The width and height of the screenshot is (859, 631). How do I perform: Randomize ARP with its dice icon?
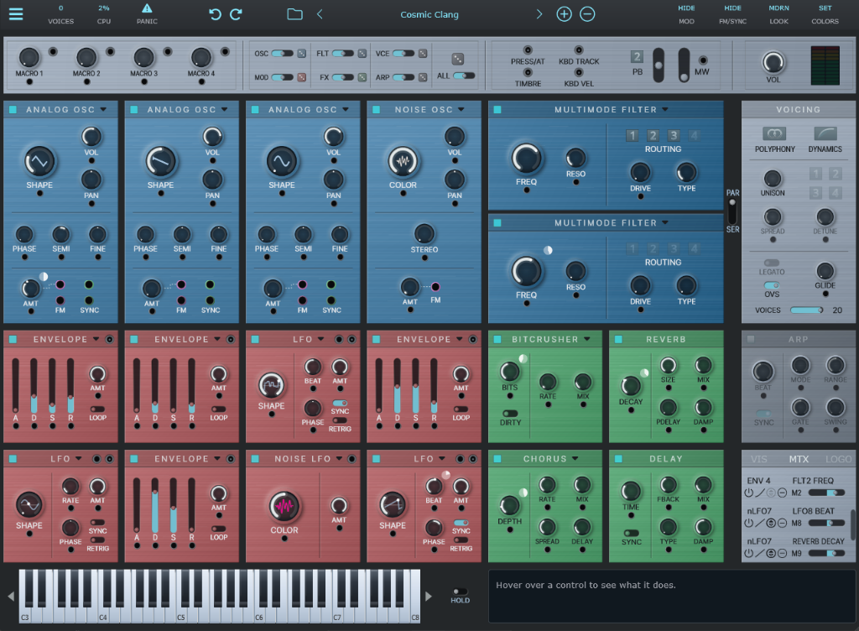click(423, 77)
